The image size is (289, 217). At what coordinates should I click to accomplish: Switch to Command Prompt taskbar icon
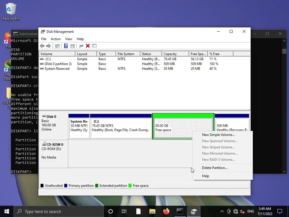(180, 211)
